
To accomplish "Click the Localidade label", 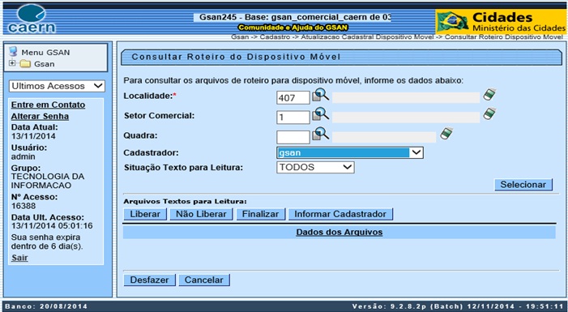I will [x=149, y=96].
